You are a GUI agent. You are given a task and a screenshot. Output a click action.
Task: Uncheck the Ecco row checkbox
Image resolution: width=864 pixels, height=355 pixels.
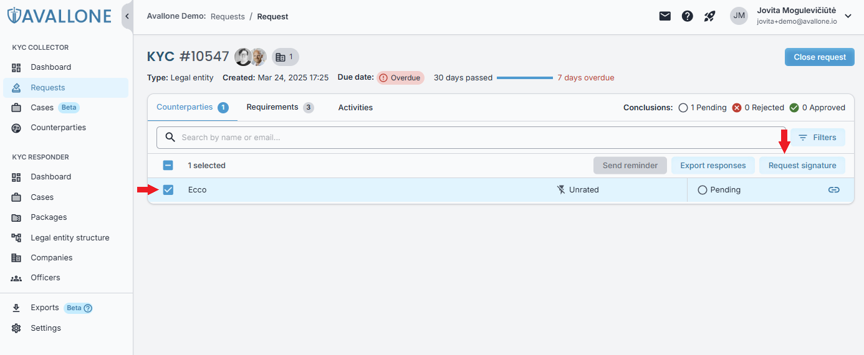(x=168, y=190)
